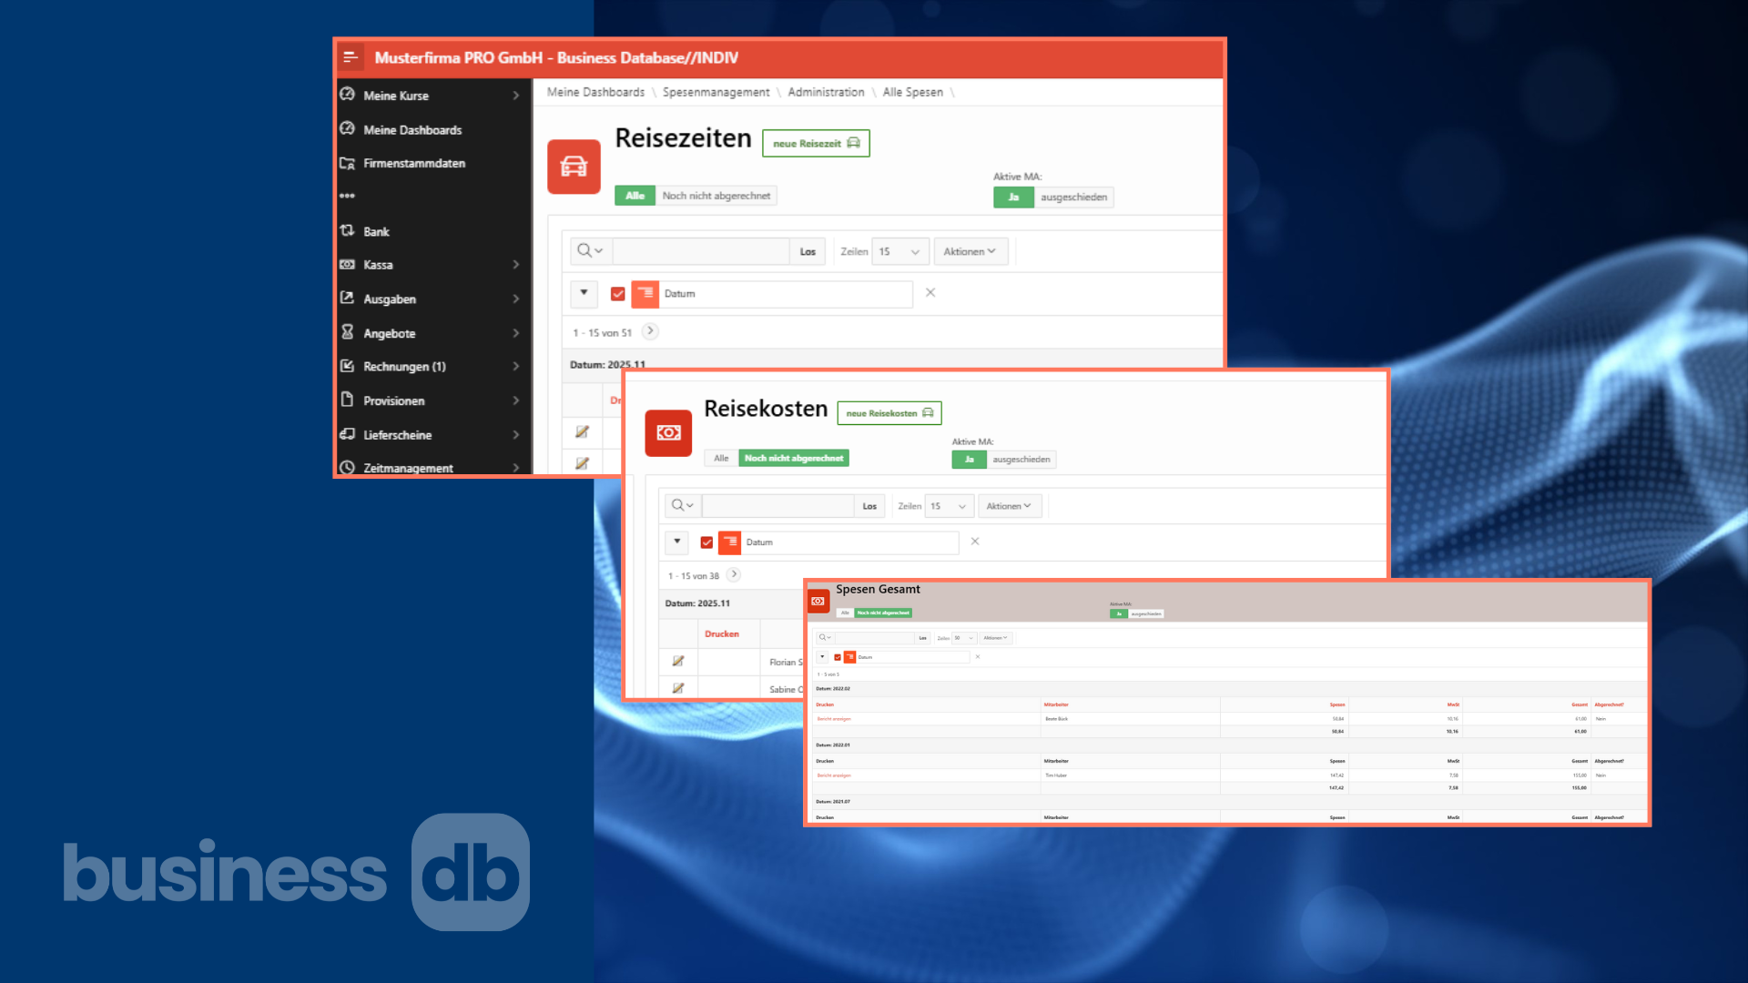Click the neue Reisezeit button
The image size is (1748, 983).
(816, 144)
